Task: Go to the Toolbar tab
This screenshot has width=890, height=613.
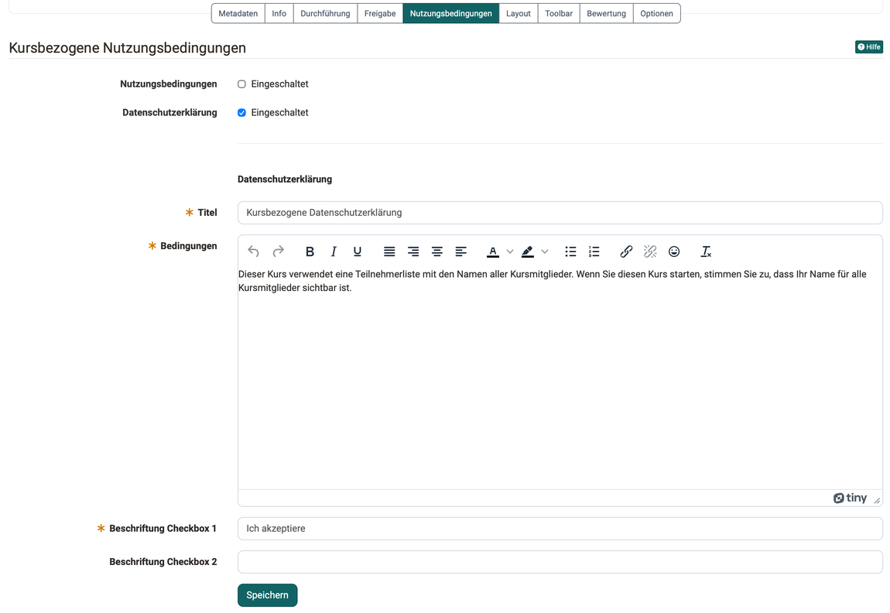Action: tap(559, 14)
